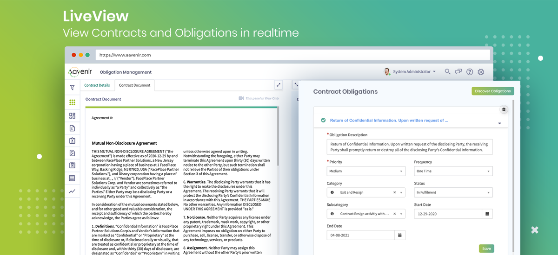The image size is (558, 255).
Task: Open the trend line analytics sidebar icon
Action: pyautogui.click(x=72, y=191)
